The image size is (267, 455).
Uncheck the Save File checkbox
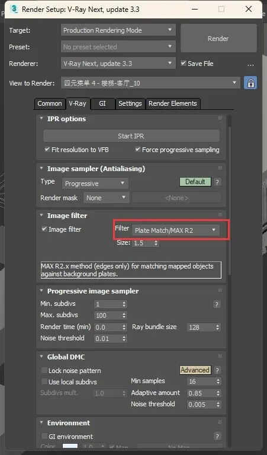(184, 63)
